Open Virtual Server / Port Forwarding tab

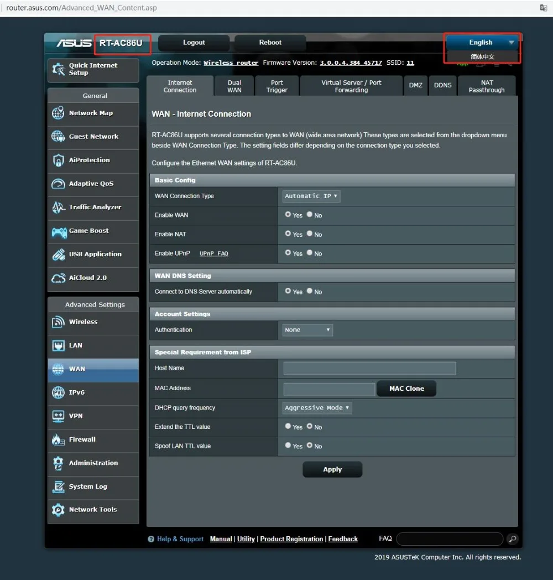click(351, 86)
